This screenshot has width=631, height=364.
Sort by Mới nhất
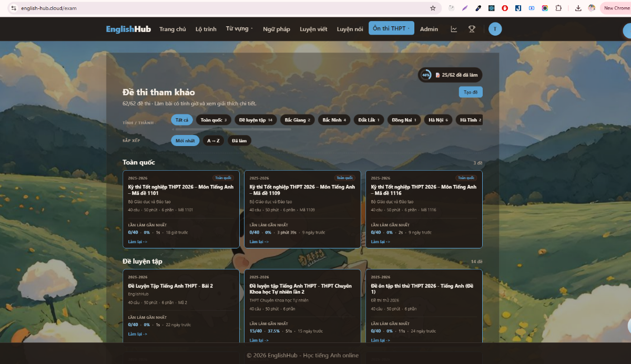pyautogui.click(x=185, y=141)
